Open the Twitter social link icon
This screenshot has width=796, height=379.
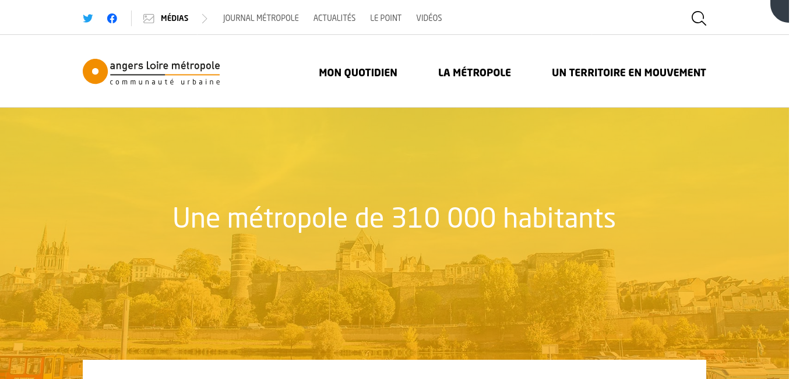coord(88,18)
